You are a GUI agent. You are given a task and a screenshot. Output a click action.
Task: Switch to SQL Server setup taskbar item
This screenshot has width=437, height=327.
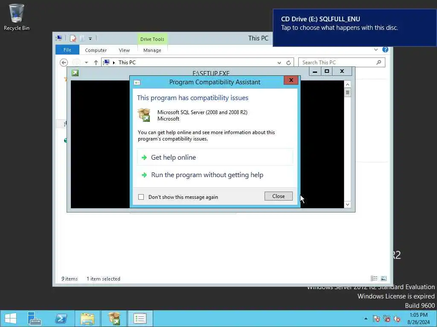pos(114,318)
